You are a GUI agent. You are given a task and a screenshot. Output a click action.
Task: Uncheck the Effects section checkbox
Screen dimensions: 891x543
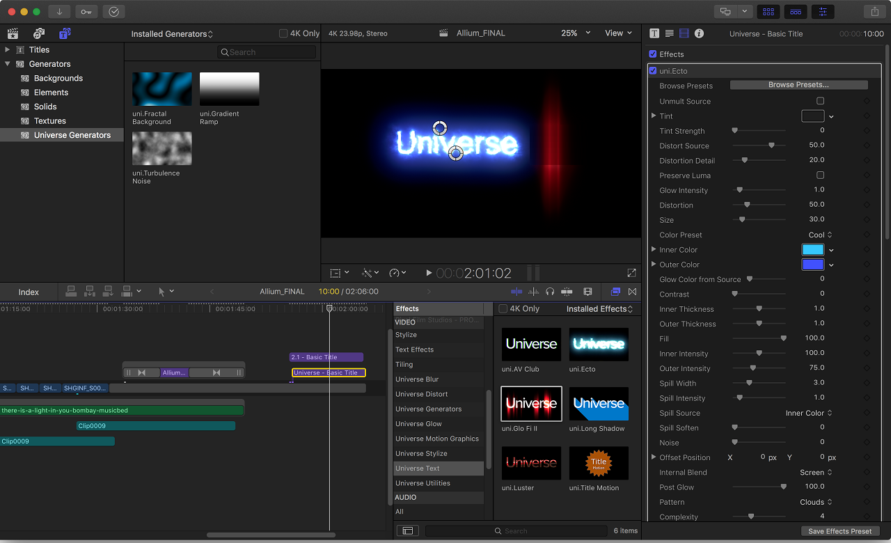point(653,54)
